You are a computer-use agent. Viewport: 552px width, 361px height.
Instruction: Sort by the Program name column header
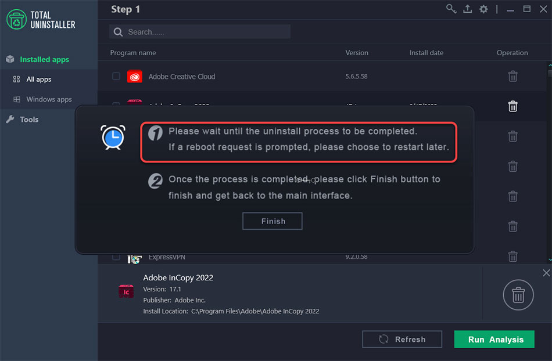click(x=133, y=53)
